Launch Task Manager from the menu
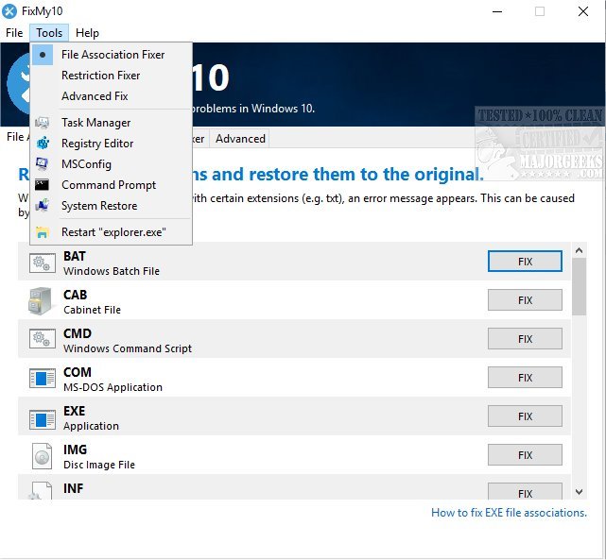 click(111, 123)
